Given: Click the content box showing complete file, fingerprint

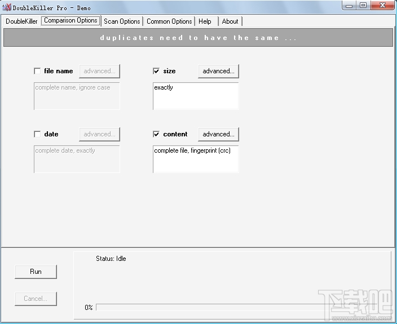Looking at the screenshot, I should [196, 159].
